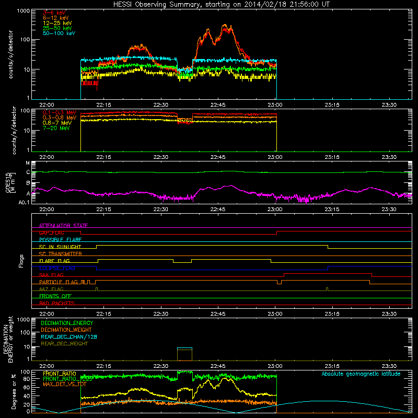Pick the FRONTS_OFF flag label
The image size is (418, 418).
click(x=55, y=296)
